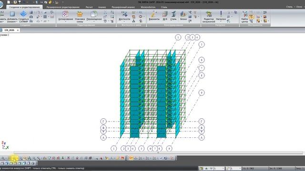Open the Расчет ribbon tab
The image size is (305, 171).
pos(89,7)
